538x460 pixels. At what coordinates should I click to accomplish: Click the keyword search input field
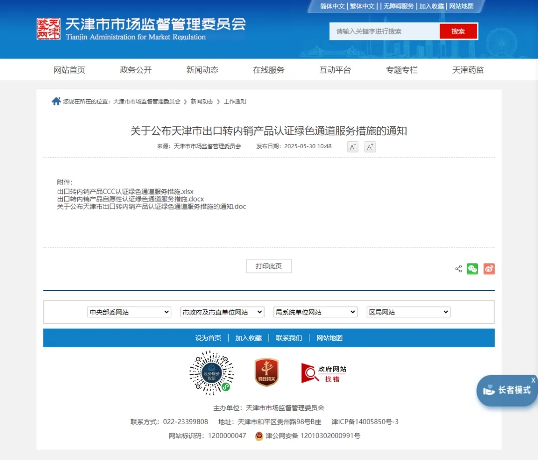pos(384,31)
